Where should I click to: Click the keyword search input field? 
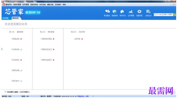(x=167, y=15)
